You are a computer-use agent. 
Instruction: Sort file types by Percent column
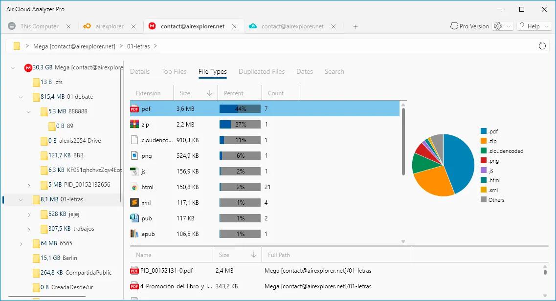pyautogui.click(x=240, y=93)
